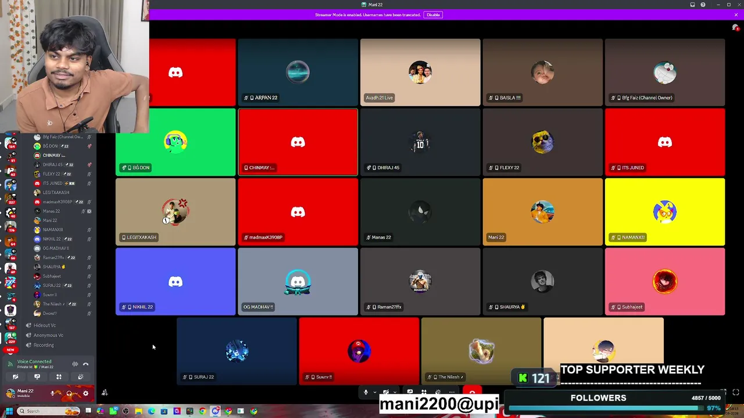Open Discord User Settings gear

[x=85, y=394]
